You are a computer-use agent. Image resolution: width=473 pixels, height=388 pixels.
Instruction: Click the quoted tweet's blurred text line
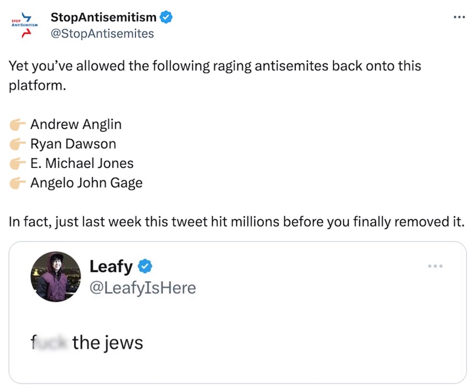(87, 343)
